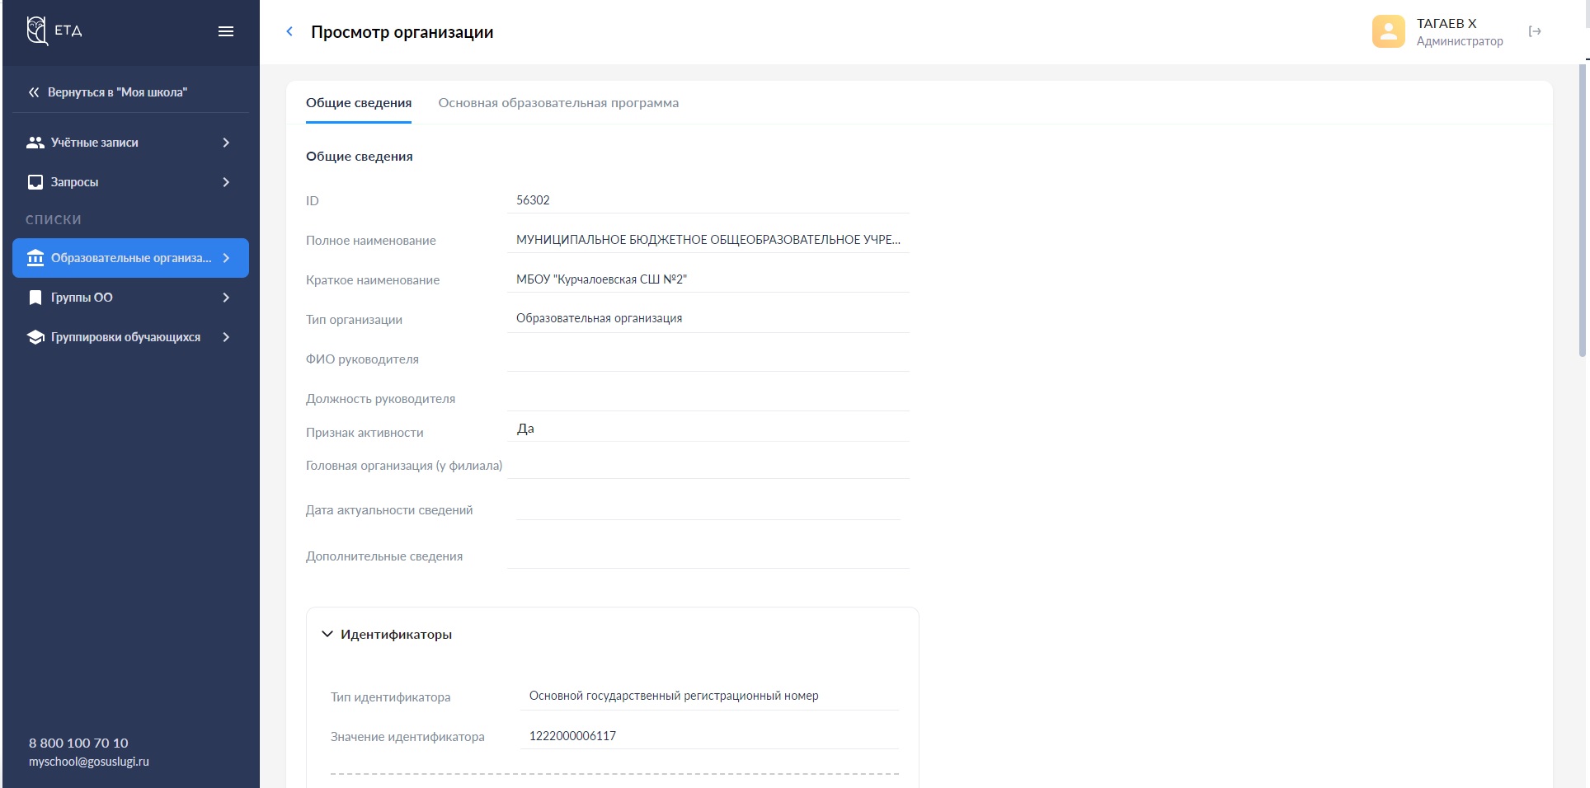
Task: Click the back arrow beside page title
Action: (289, 31)
